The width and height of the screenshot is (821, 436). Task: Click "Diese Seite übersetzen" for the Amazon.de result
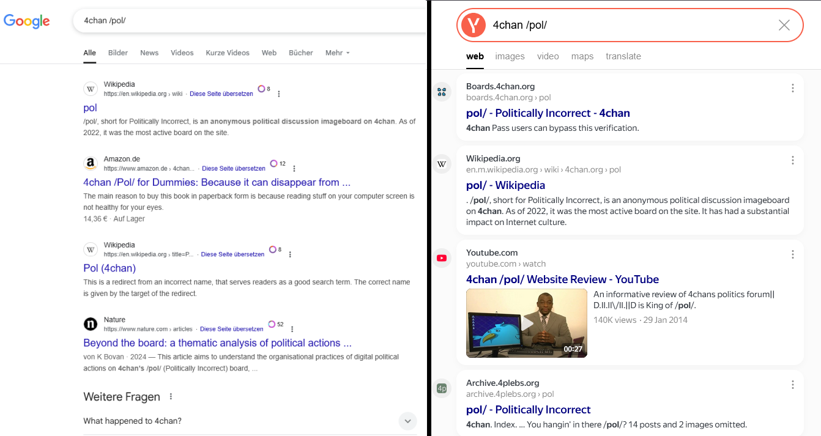pos(234,168)
